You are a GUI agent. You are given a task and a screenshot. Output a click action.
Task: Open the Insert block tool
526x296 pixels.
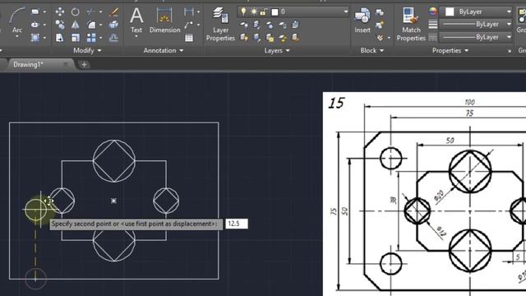(362, 20)
